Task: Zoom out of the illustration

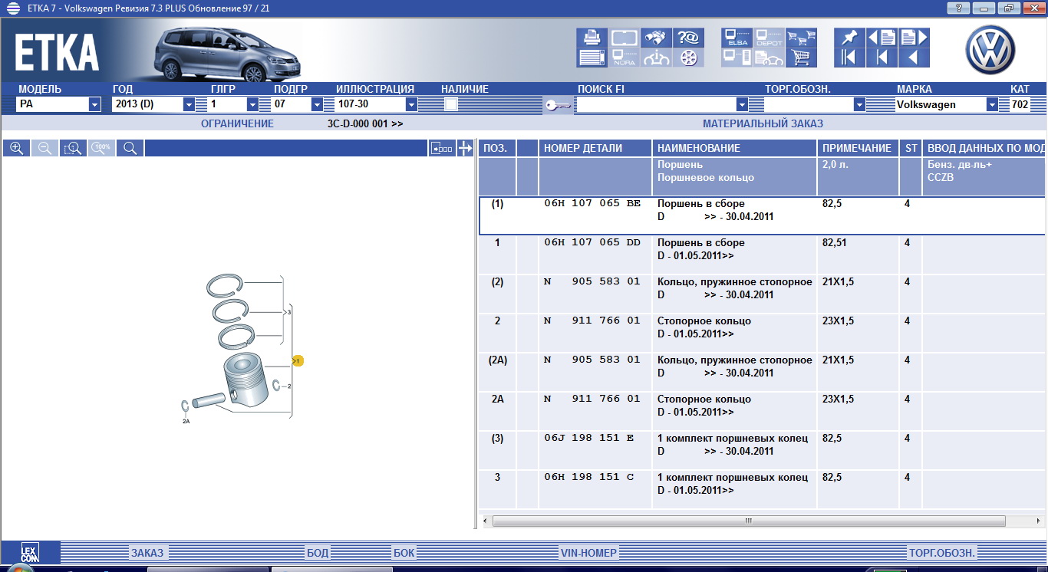Action: click(x=44, y=148)
